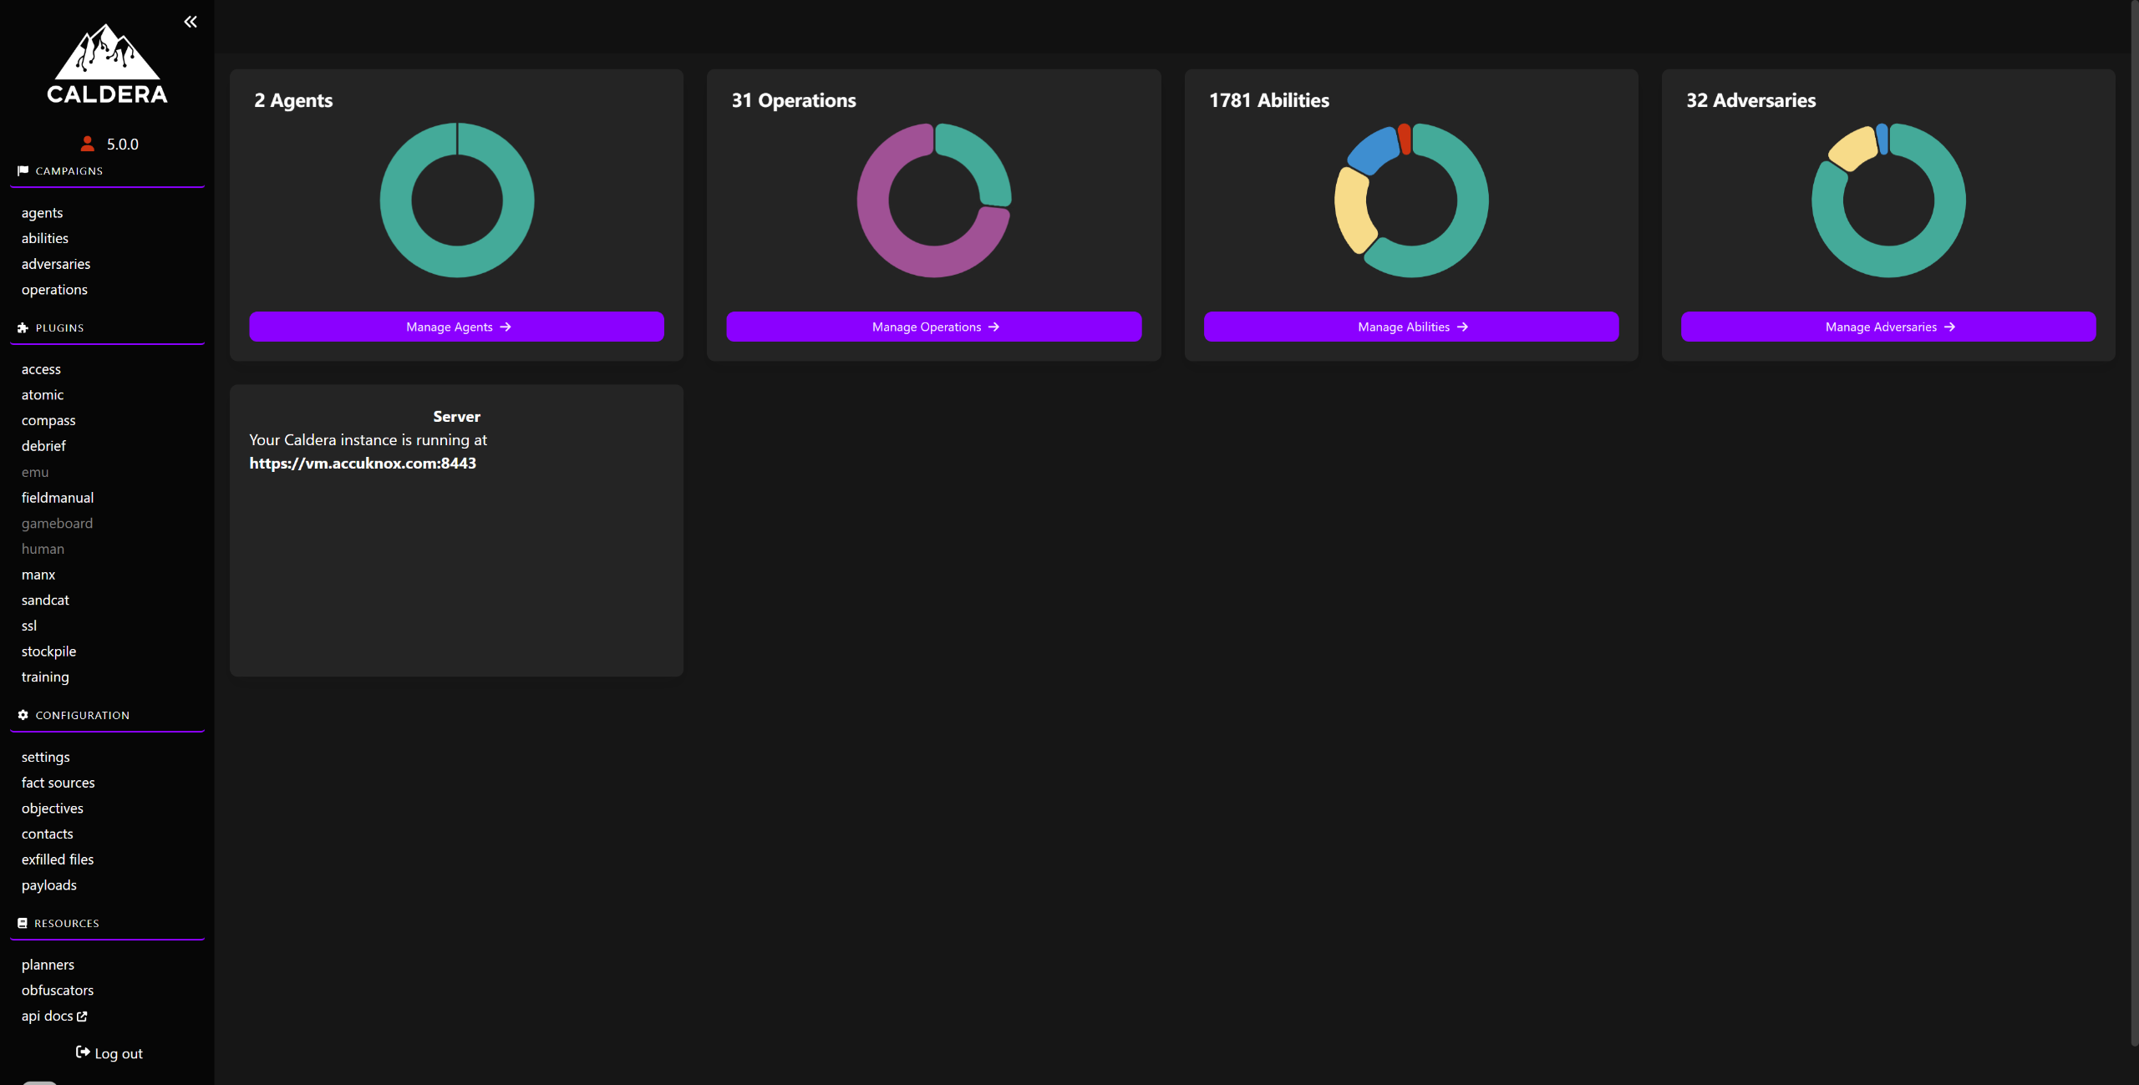
Task: Click the Configuration gear icon
Action: [23, 715]
